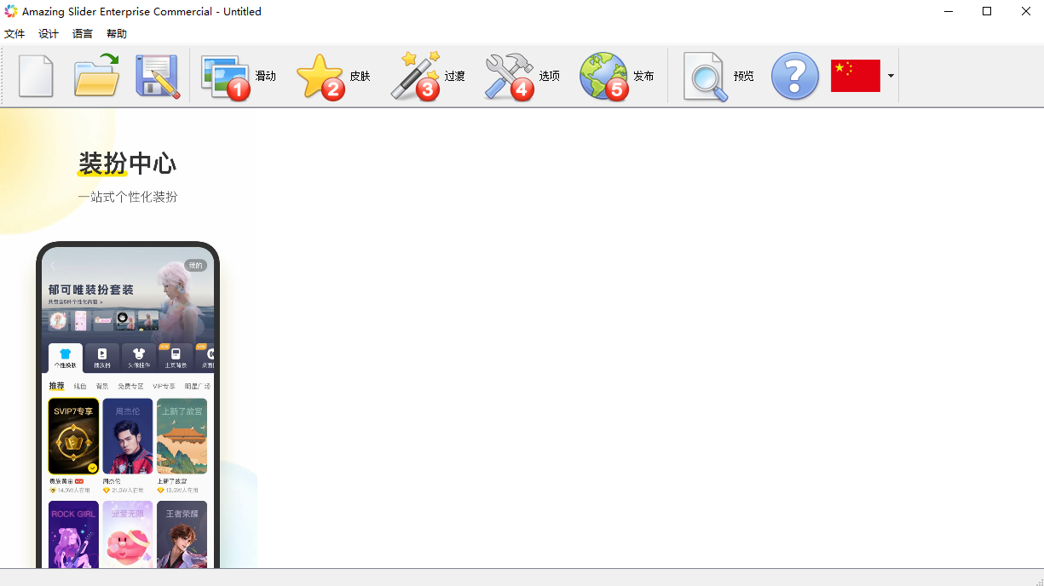The height and width of the screenshot is (586, 1044).
Task: Select the SVIP7专享 gold theme thumbnail
Action: [73, 436]
